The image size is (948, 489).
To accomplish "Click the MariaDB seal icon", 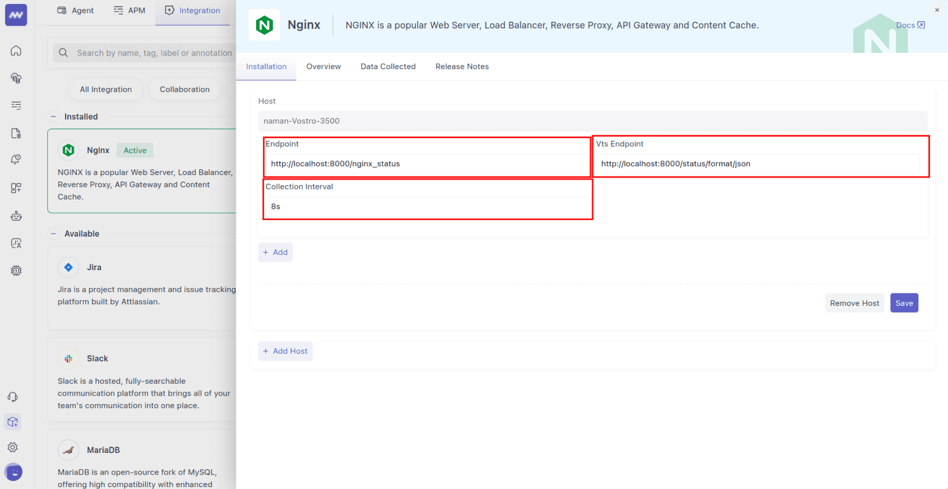I will tap(69, 450).
